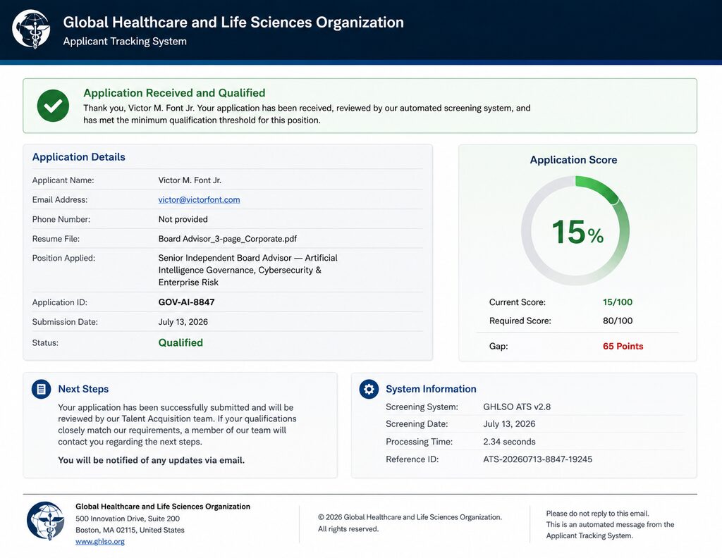Click the 15% circular score progress ring

pos(575,230)
